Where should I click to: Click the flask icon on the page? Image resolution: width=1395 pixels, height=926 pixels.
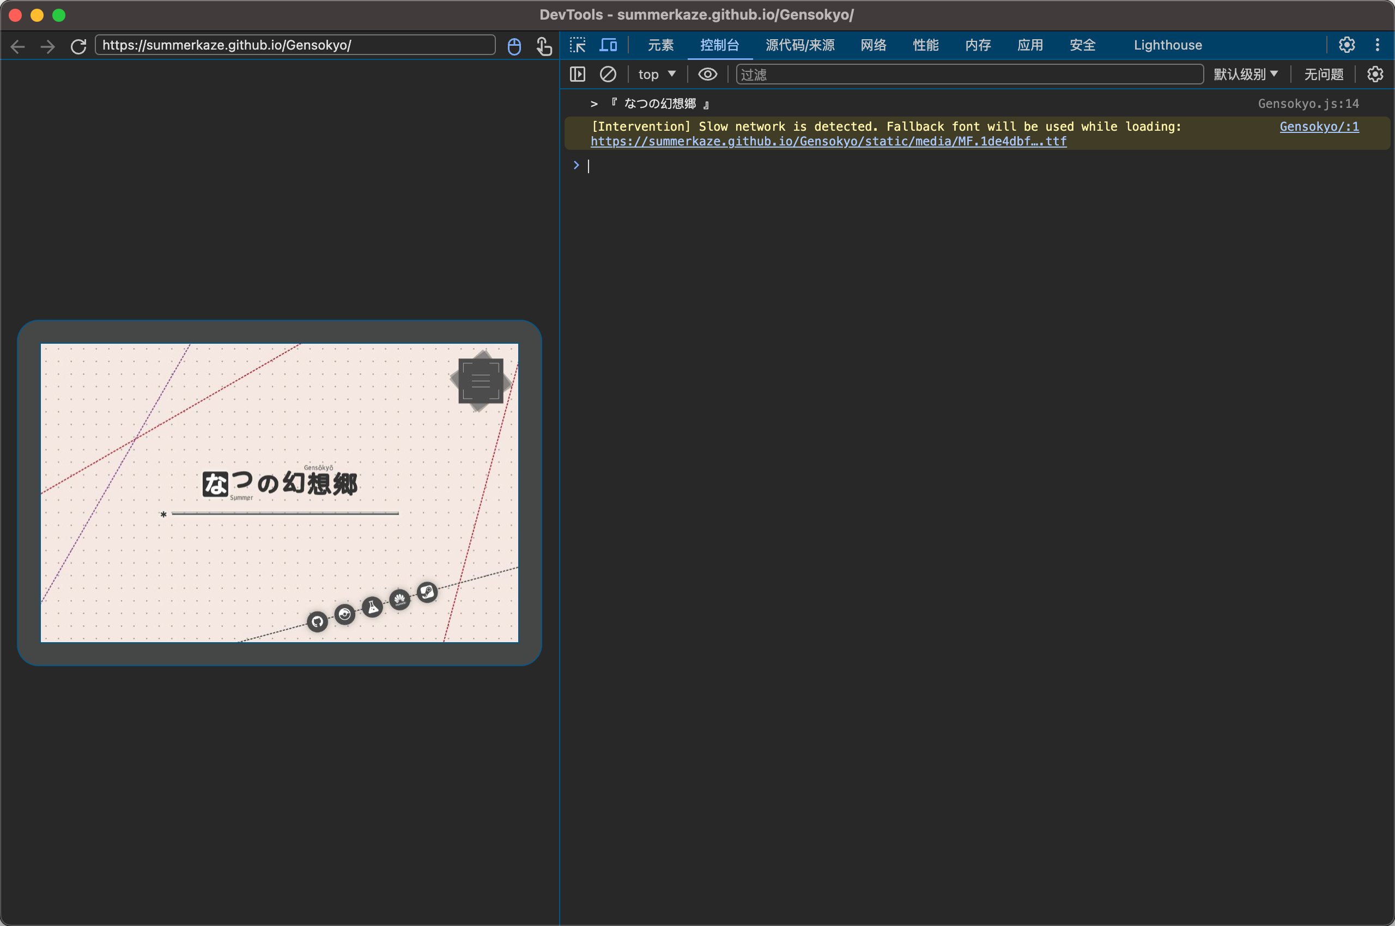(372, 607)
